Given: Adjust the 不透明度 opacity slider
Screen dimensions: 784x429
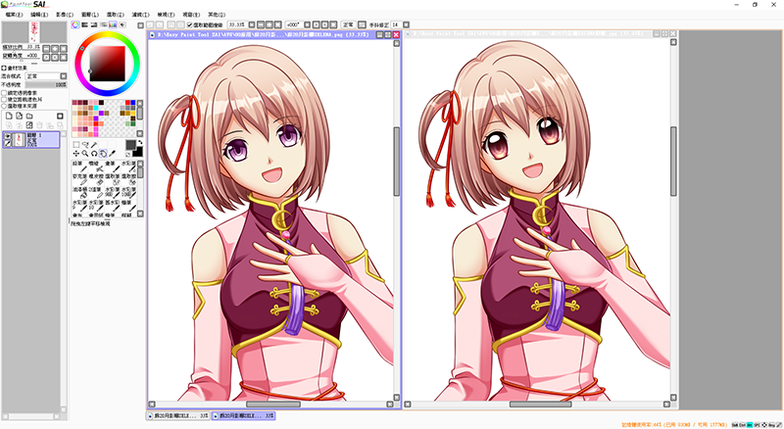Looking at the screenshot, I should pyautogui.click(x=46, y=84).
